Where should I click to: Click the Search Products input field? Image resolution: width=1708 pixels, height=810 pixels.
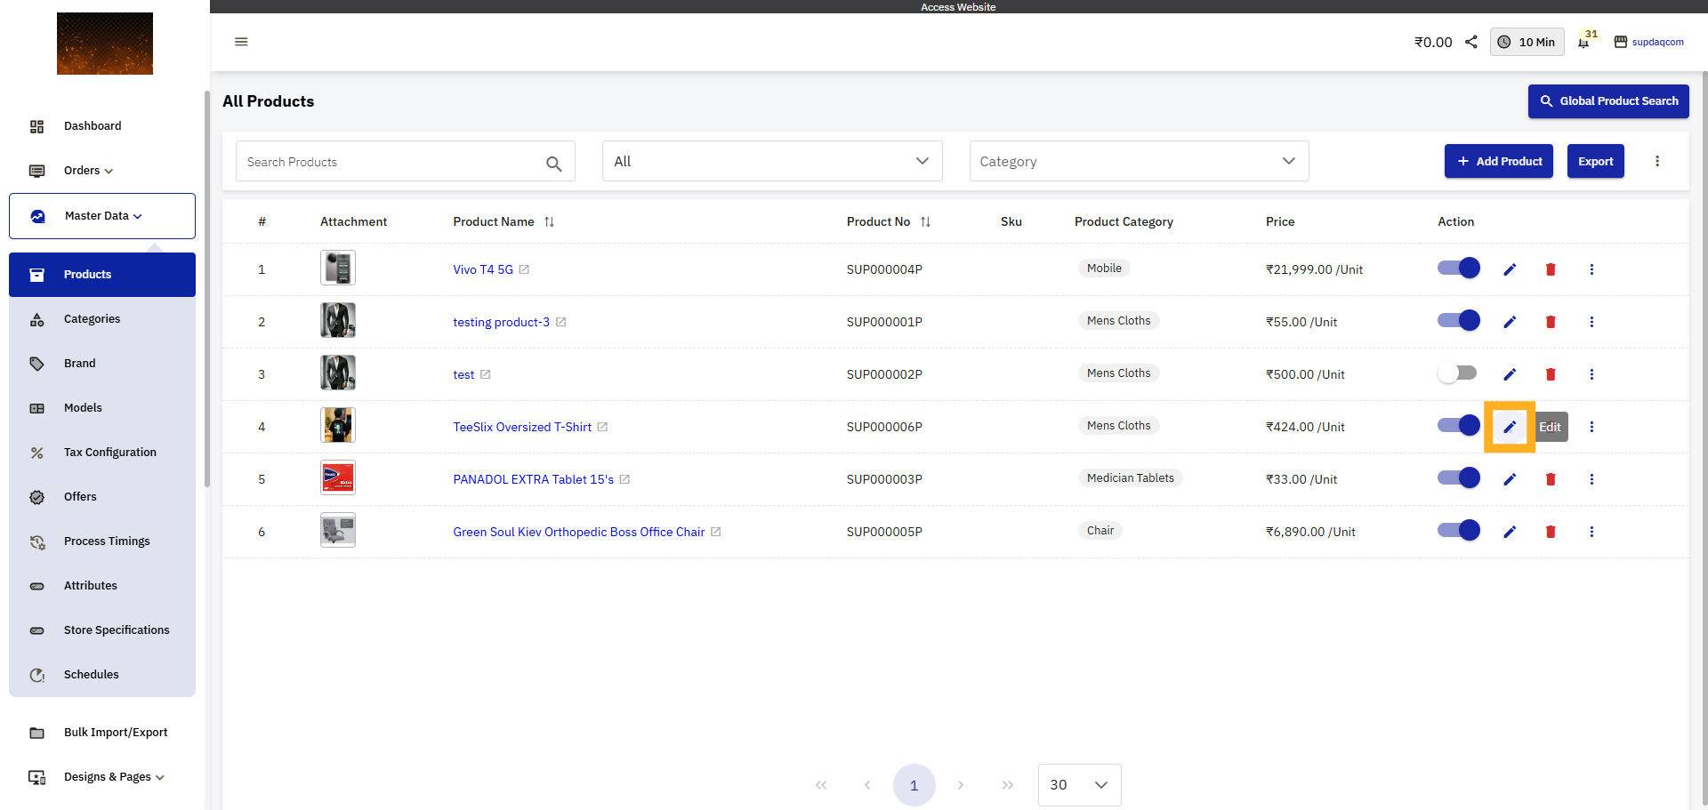point(391,162)
